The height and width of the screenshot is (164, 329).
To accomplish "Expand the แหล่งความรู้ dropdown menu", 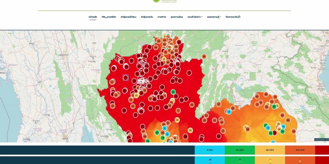I will click(214, 17).
